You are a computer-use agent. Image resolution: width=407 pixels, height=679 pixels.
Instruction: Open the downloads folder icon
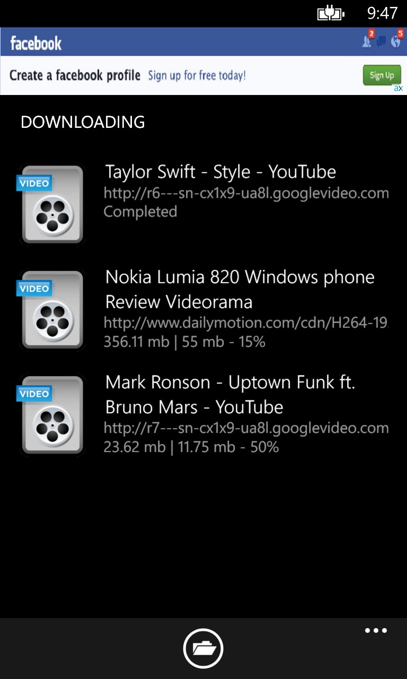(203, 648)
